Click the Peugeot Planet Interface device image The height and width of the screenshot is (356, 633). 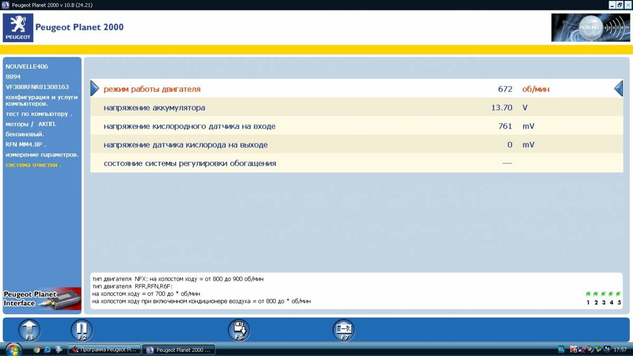point(42,299)
